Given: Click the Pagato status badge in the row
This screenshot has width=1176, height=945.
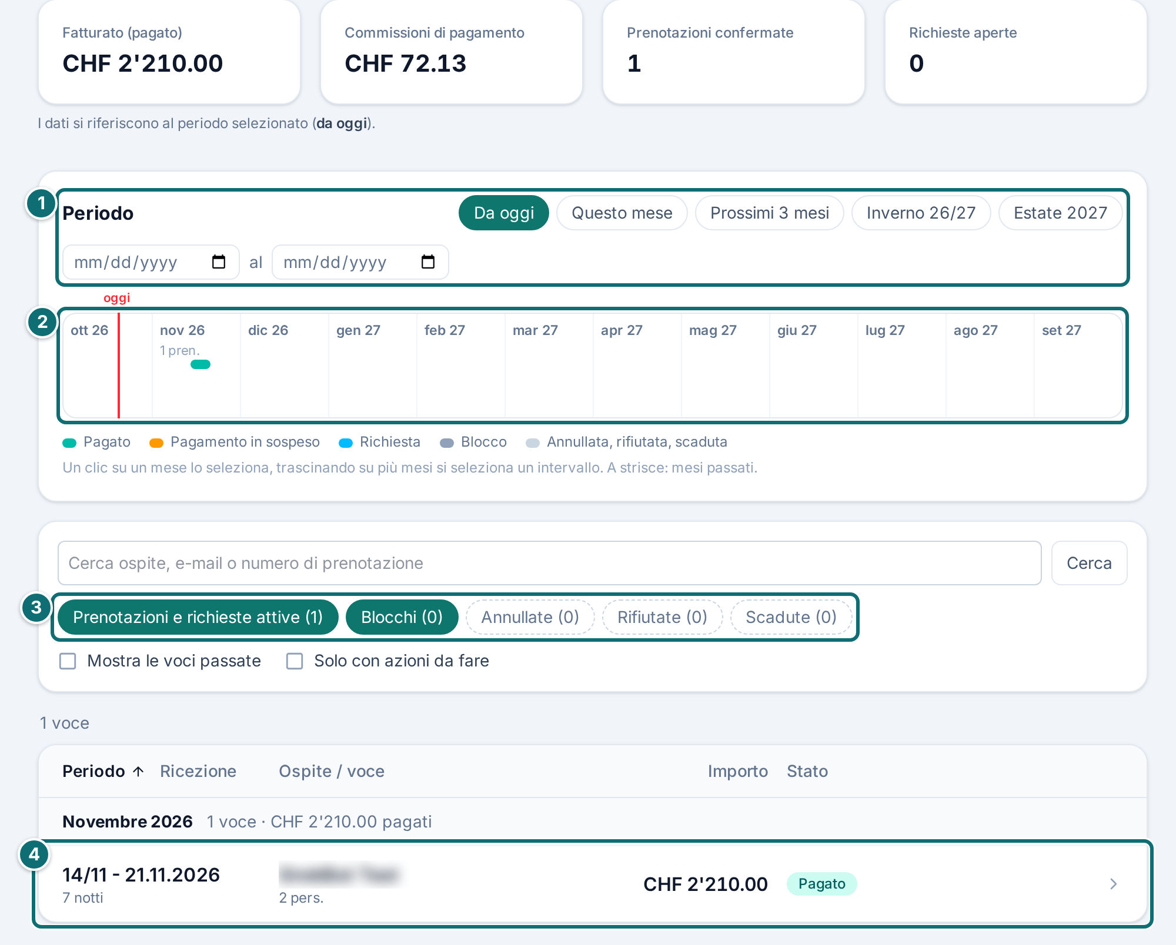Looking at the screenshot, I should point(821,883).
